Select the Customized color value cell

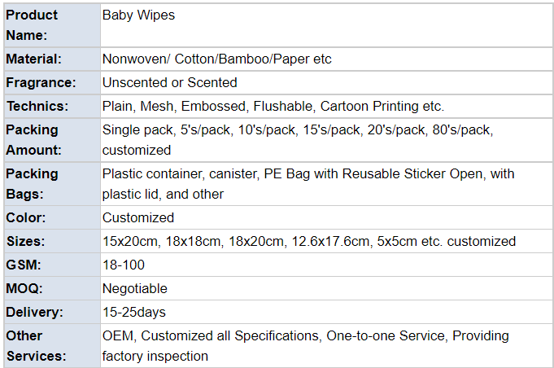pyautogui.click(x=138, y=217)
